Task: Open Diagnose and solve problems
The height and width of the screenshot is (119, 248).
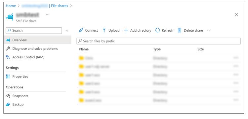Action: [x=32, y=48]
